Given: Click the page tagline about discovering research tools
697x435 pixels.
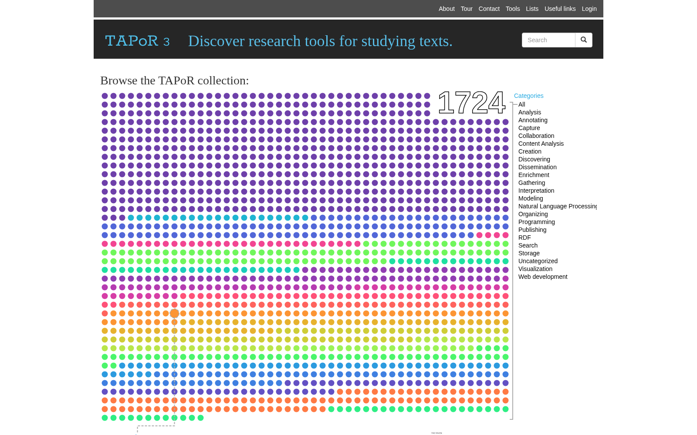Looking at the screenshot, I should 320,41.
